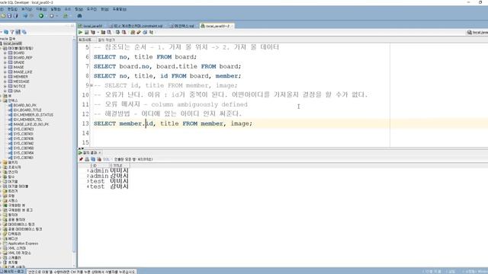Click the save disk icon in main toolbar
488x274 pixels.
(9, 16)
